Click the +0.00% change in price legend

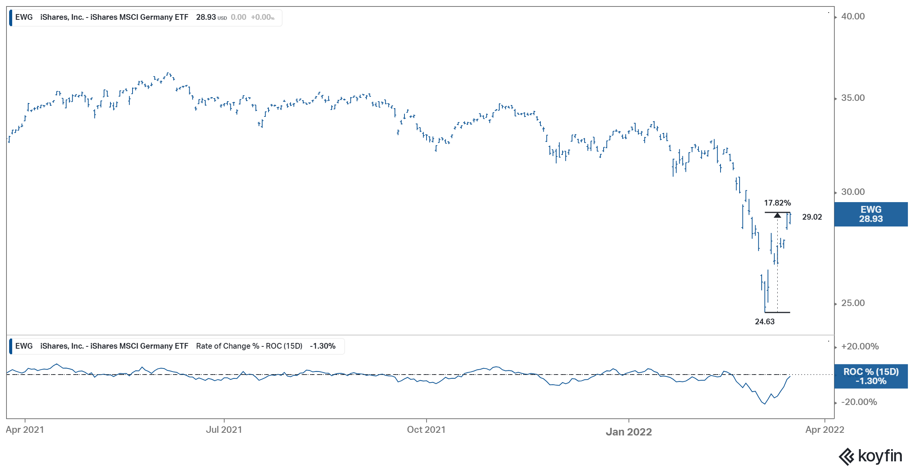[x=262, y=18]
